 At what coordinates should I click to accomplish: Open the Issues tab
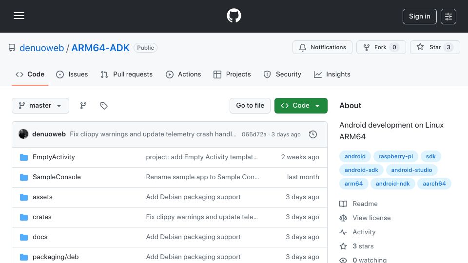click(72, 74)
